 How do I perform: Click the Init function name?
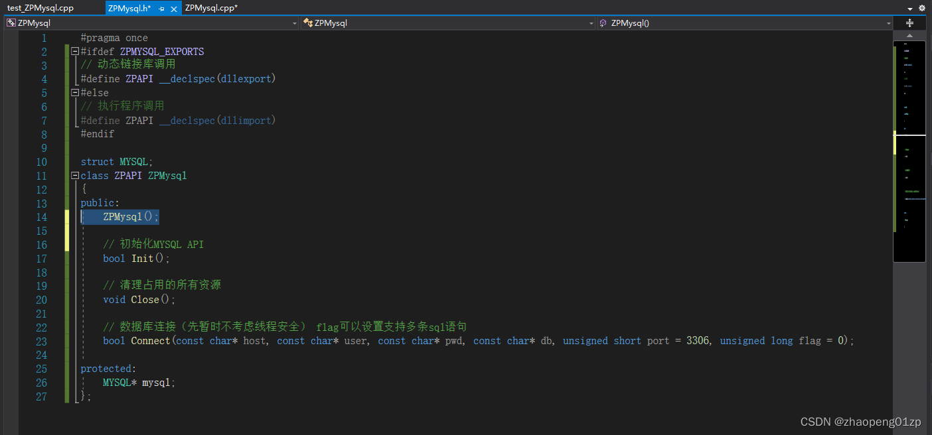pos(142,259)
